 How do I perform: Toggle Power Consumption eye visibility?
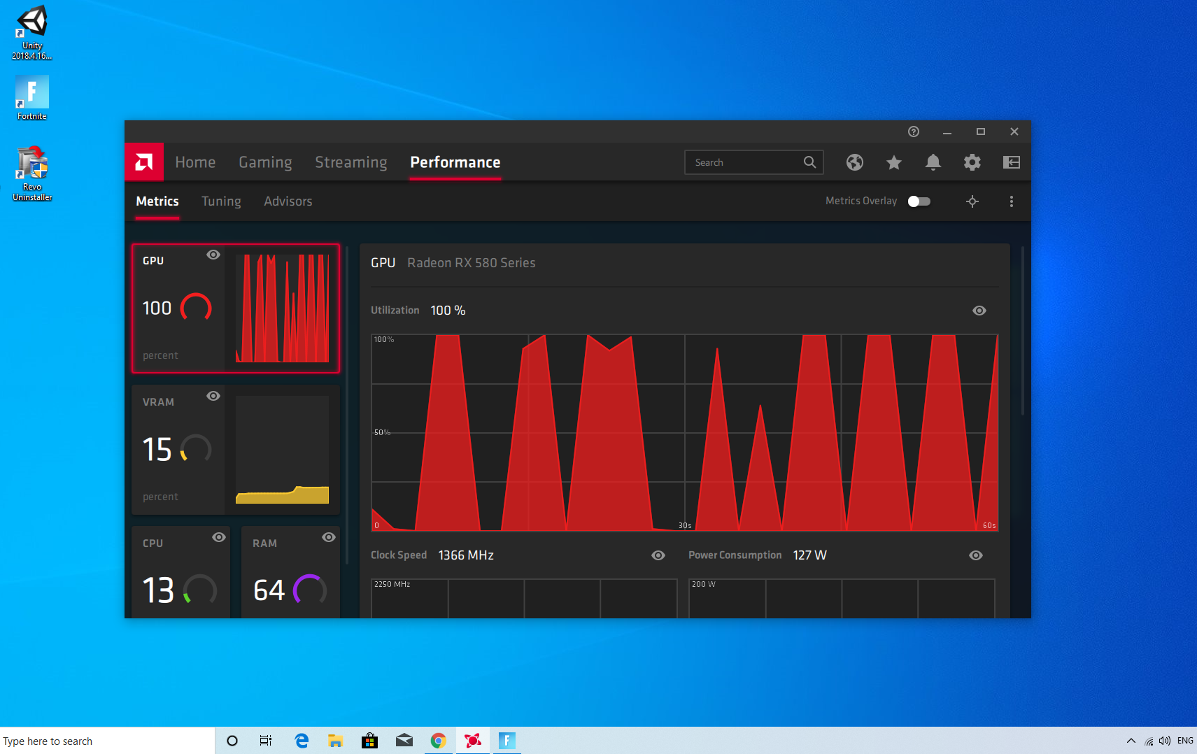click(976, 555)
